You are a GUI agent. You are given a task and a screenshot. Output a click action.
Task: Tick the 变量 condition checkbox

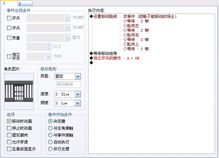pos(9,38)
